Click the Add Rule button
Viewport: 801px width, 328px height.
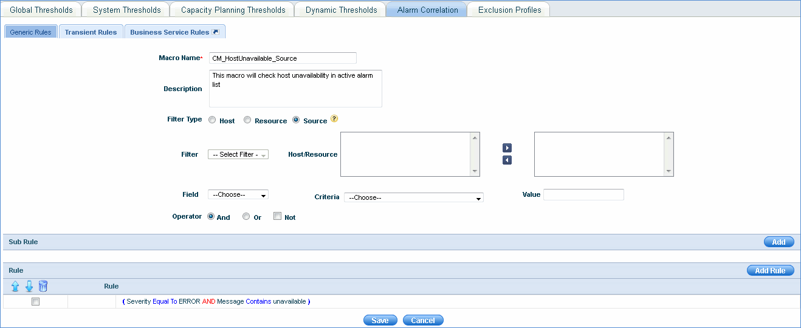[x=769, y=271]
